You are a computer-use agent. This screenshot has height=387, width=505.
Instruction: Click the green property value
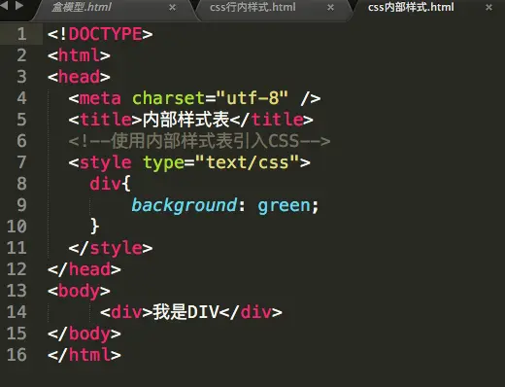pyautogui.click(x=284, y=206)
